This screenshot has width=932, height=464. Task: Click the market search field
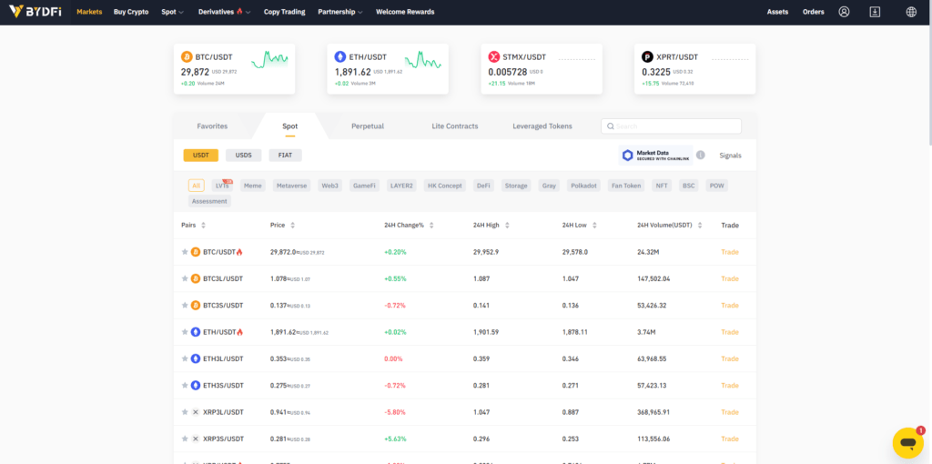[671, 126]
